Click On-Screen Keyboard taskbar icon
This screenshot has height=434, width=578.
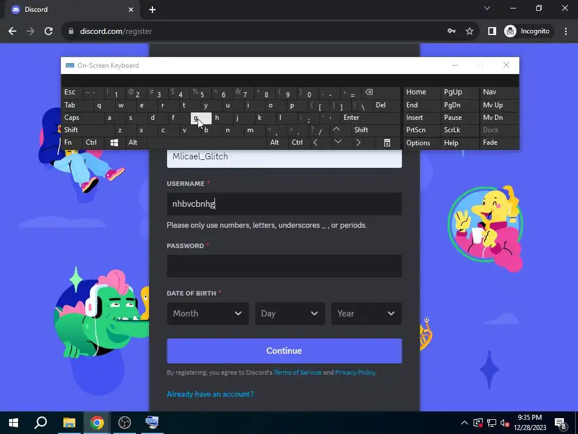click(152, 423)
